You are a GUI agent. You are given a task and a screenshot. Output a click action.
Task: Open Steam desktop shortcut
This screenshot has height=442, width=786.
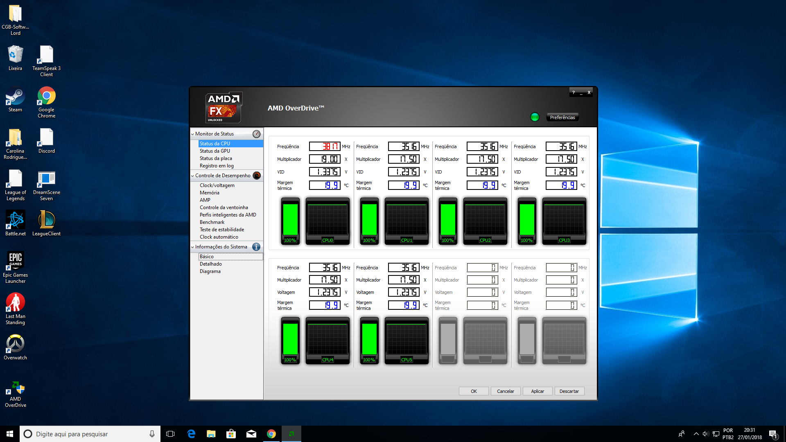(15, 99)
